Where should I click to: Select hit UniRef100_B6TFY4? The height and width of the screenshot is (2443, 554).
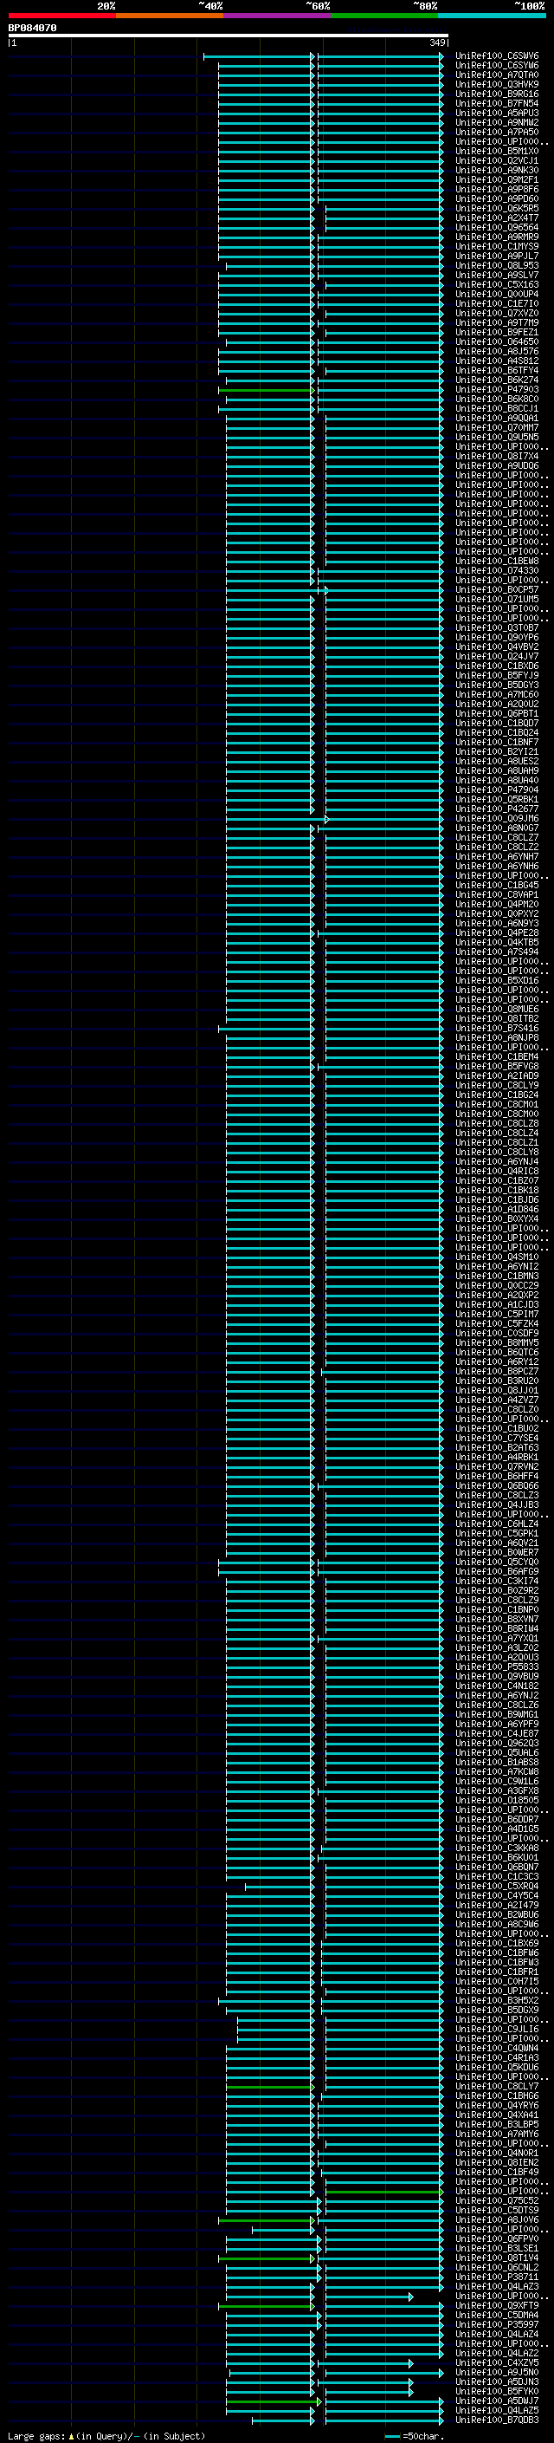pos(496,371)
